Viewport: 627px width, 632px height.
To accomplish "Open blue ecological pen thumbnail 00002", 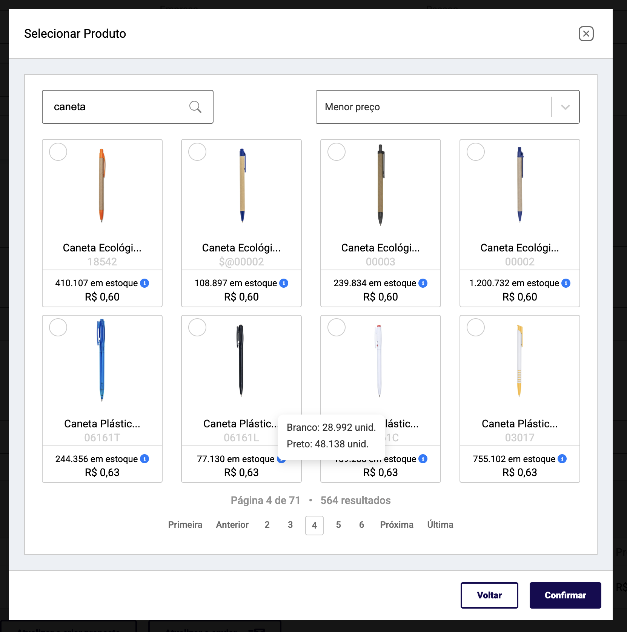I will [x=520, y=185].
